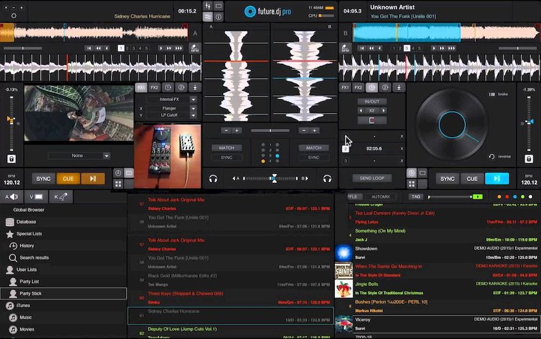Open the settings gear icon at top left
The image size is (541, 339).
14,15
